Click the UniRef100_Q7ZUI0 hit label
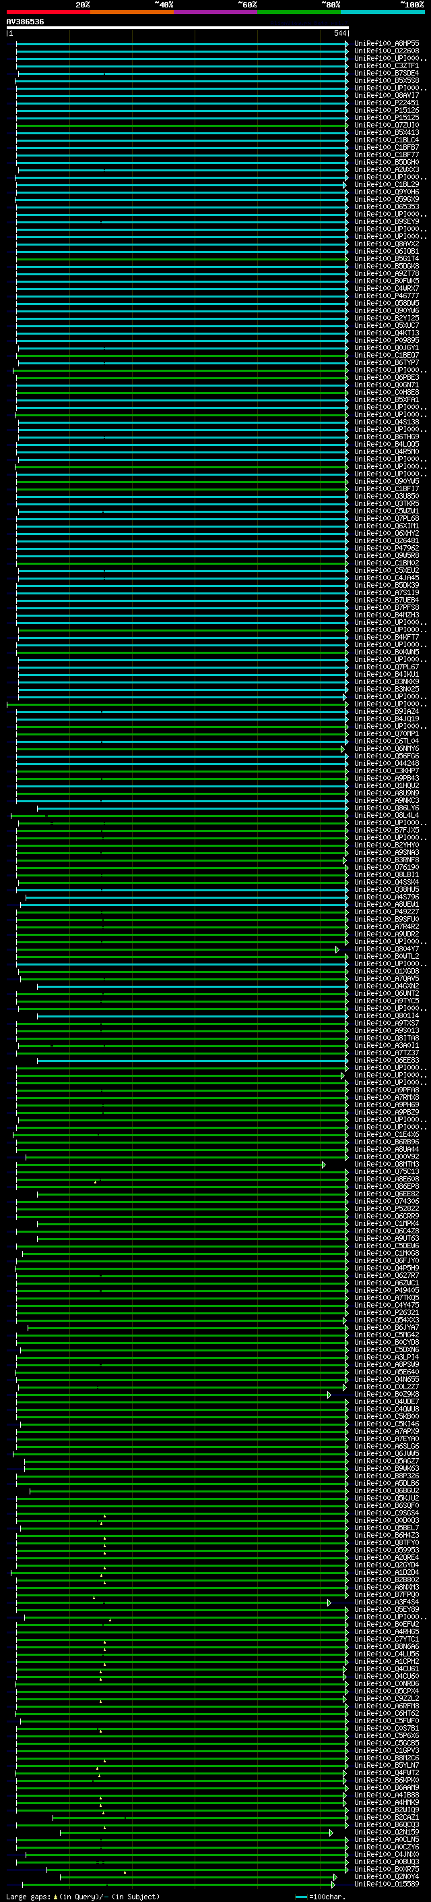Screen dimensions: 431x1902 (386, 125)
